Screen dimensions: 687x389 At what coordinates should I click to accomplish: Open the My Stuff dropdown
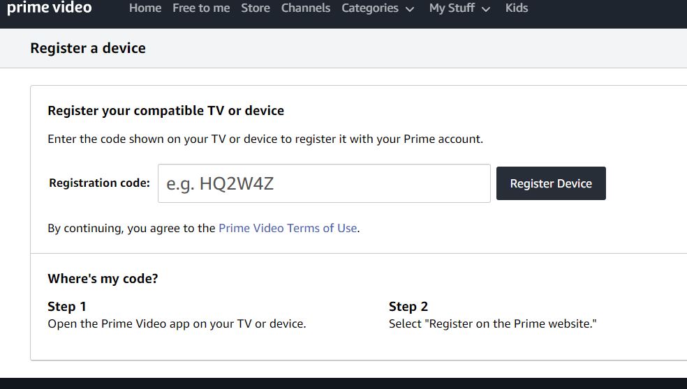coord(452,8)
